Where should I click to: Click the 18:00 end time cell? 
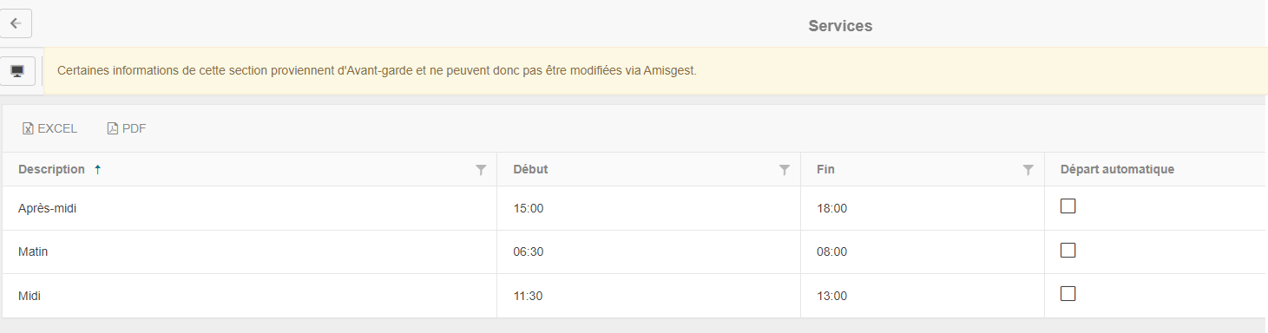922,208
